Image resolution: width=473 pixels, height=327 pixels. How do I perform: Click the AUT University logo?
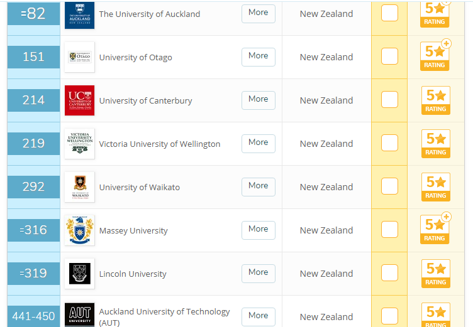[79, 314]
